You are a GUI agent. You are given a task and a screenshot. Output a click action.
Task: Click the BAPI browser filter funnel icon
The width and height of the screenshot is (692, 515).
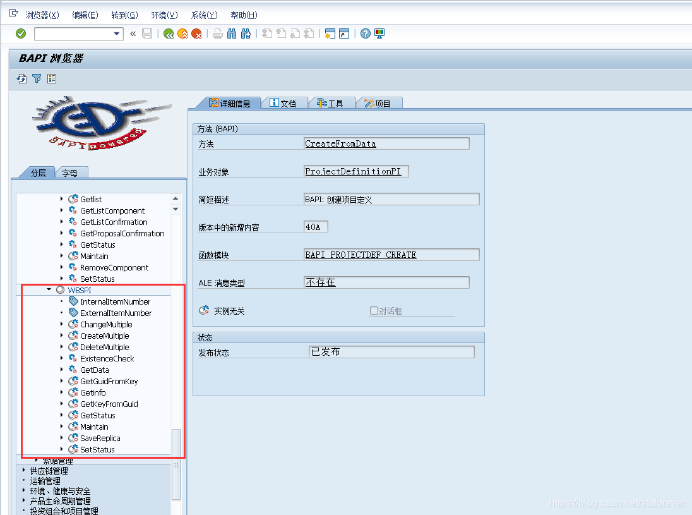pos(37,78)
